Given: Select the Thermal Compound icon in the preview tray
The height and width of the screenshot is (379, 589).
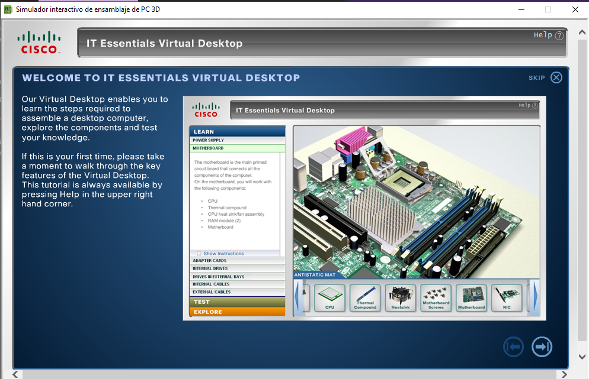Looking at the screenshot, I should (365, 298).
